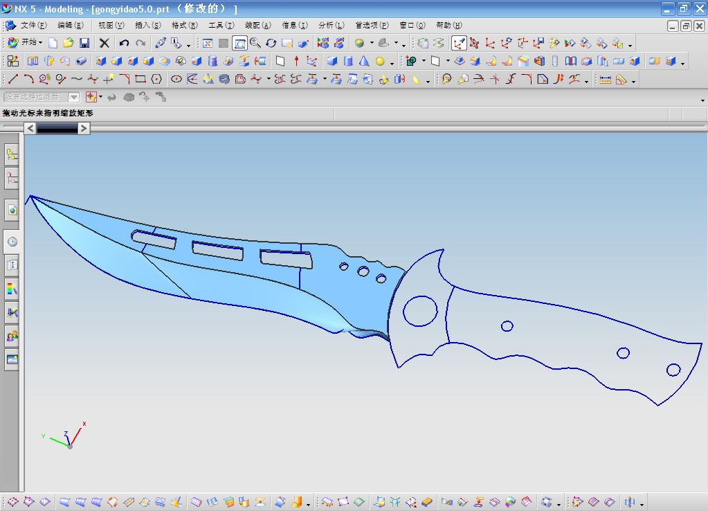Screen dimensions: 708x511
Task: Click the Delete X icon
Action: 105,43
